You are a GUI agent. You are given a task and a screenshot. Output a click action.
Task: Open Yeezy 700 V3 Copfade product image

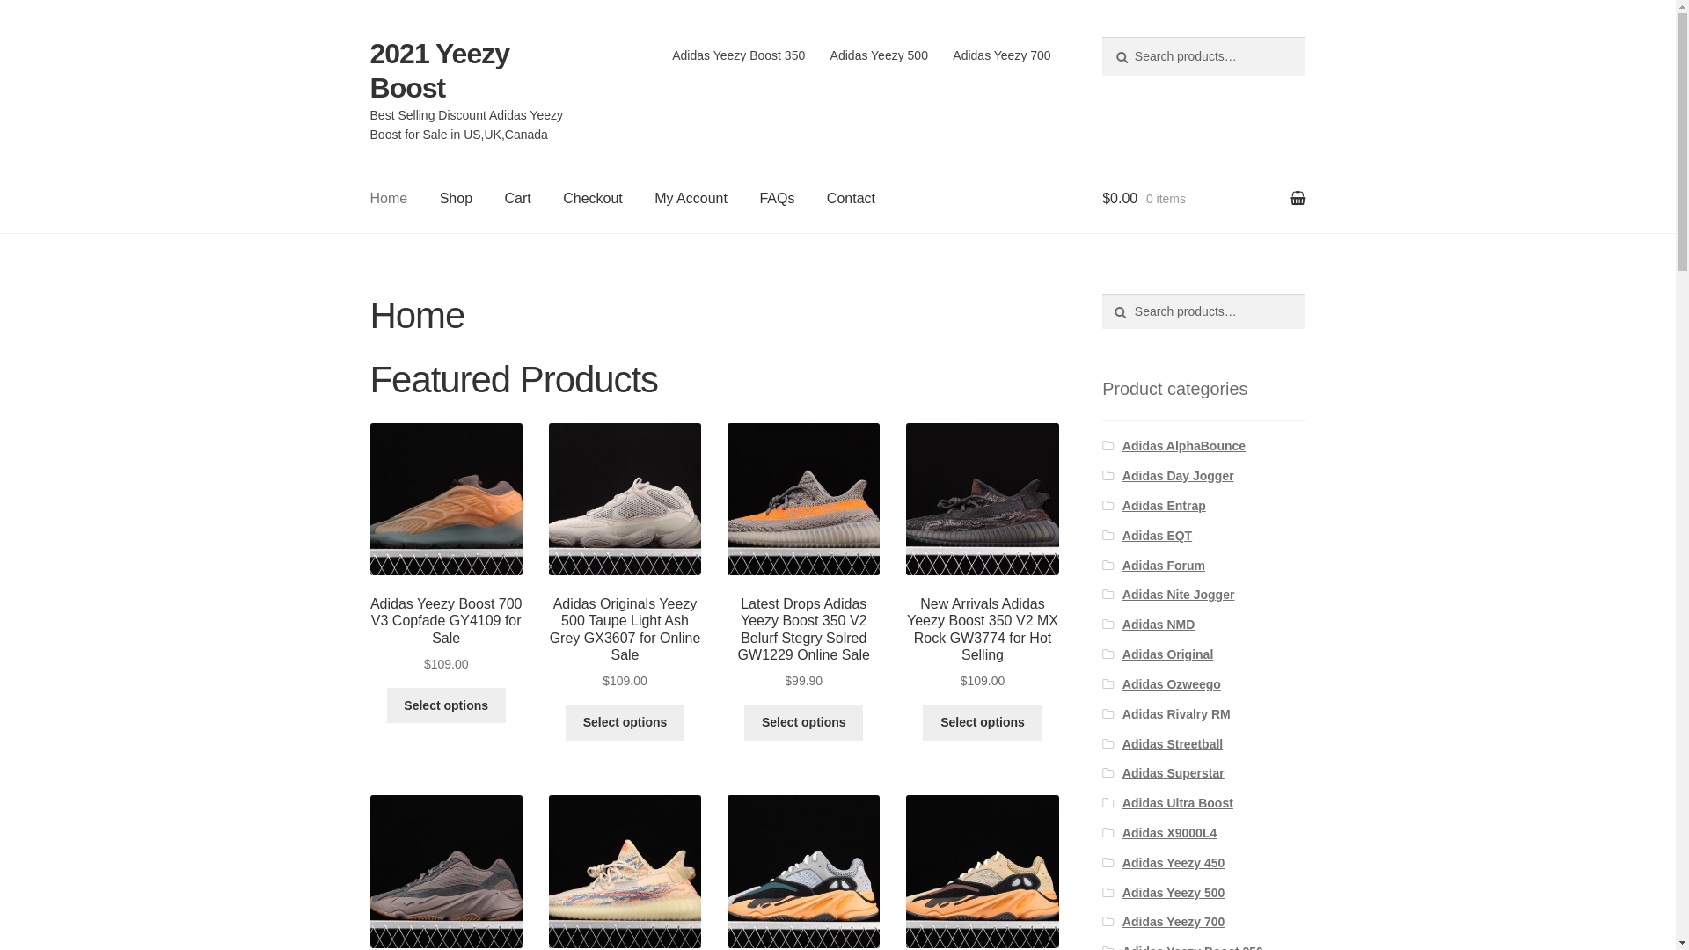[x=446, y=499]
